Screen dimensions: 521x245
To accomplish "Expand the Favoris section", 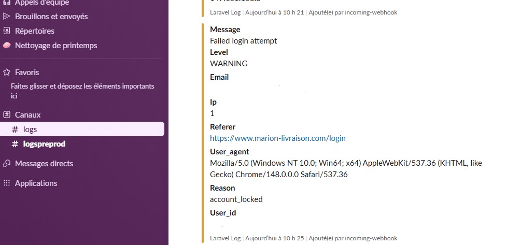I will pyautogui.click(x=27, y=73).
